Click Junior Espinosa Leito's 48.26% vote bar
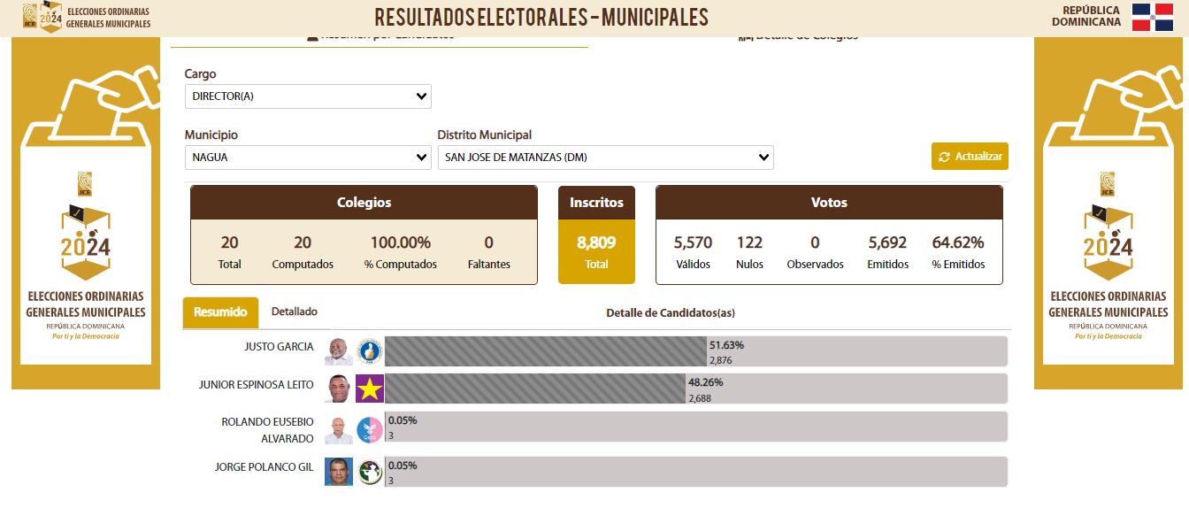This screenshot has height=508, width=1189. point(535,389)
